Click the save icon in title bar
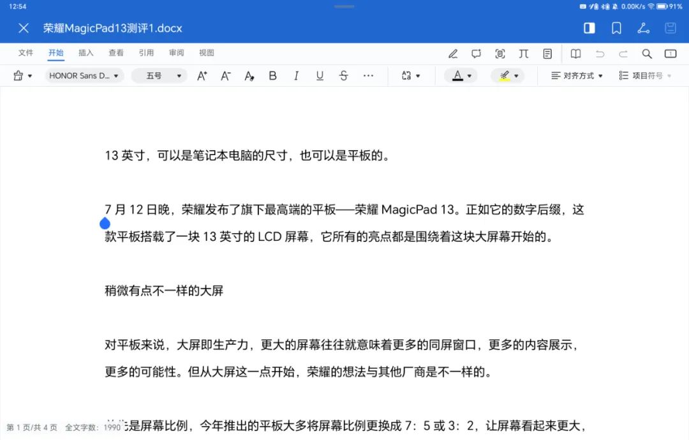Viewport: 689px width, 440px height. pyautogui.click(x=670, y=28)
